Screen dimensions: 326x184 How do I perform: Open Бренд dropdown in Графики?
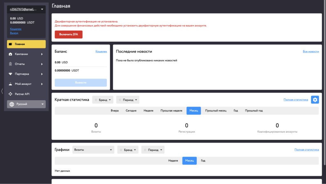tap(128, 150)
